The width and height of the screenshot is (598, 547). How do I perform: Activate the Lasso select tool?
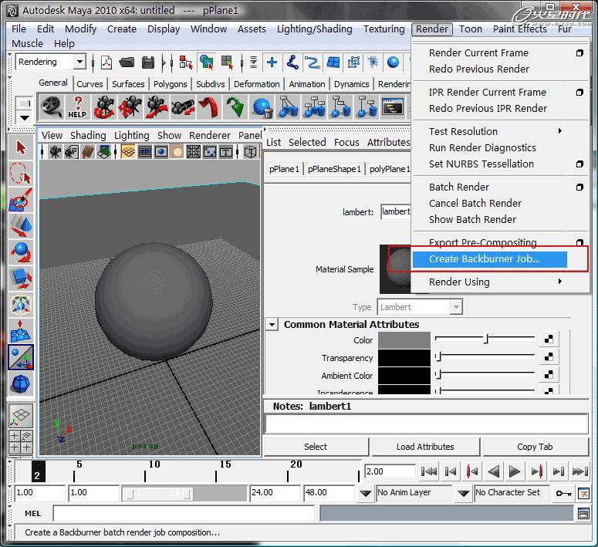(x=21, y=174)
